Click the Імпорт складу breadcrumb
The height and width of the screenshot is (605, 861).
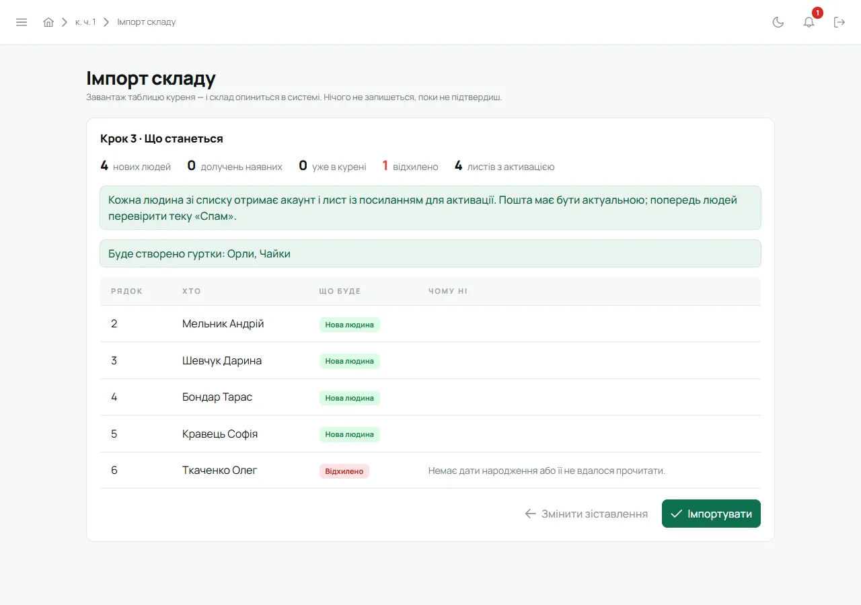(x=147, y=22)
